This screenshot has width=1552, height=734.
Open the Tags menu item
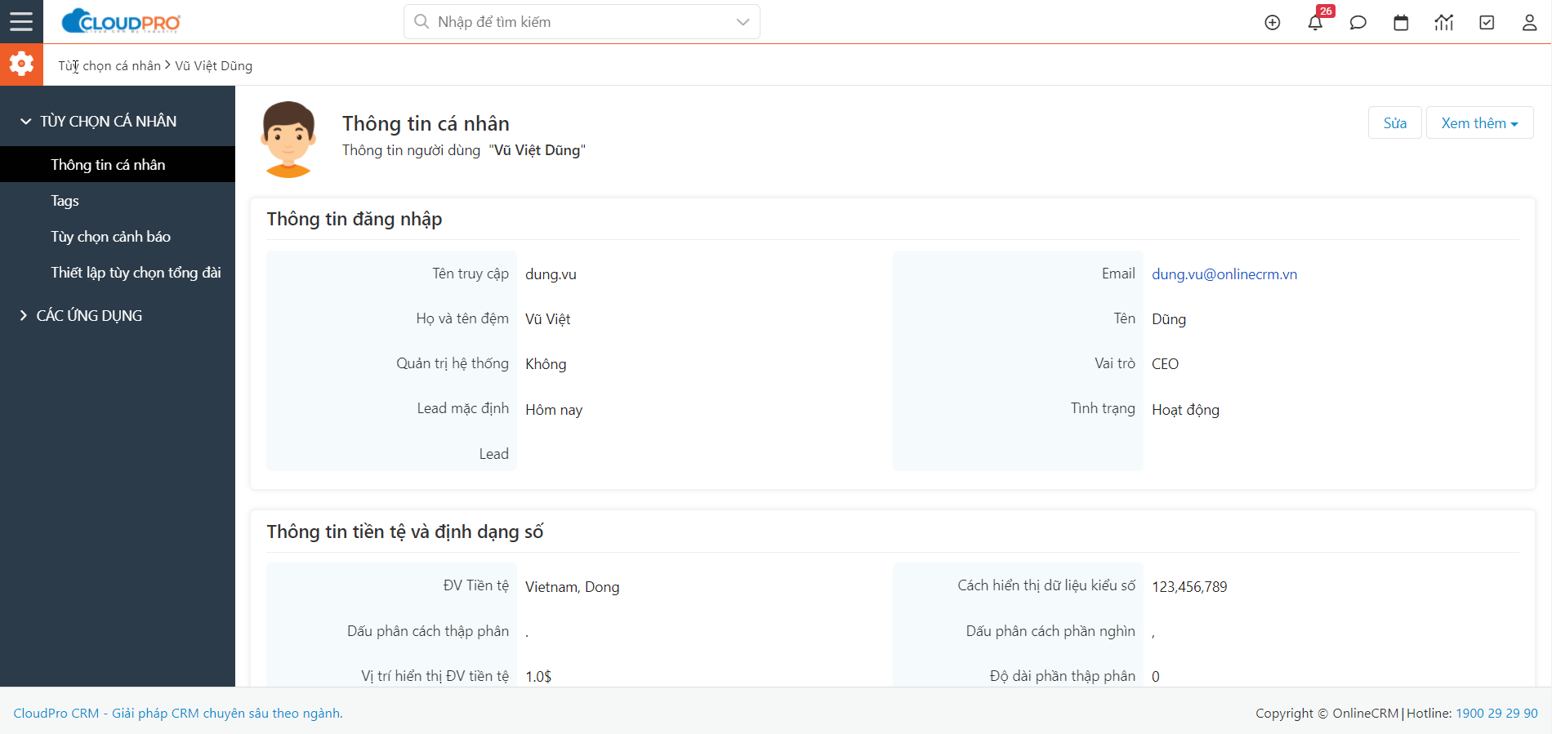tap(118, 201)
